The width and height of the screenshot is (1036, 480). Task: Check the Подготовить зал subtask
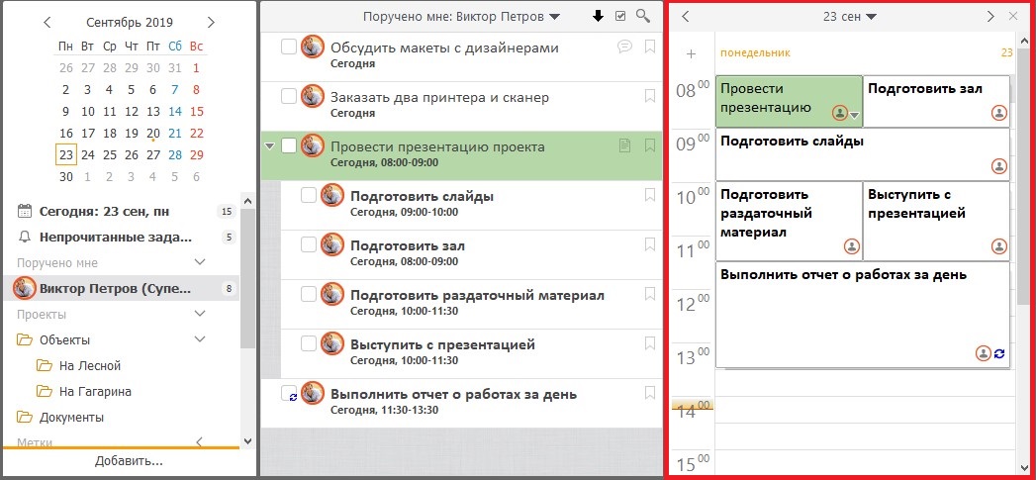(309, 244)
